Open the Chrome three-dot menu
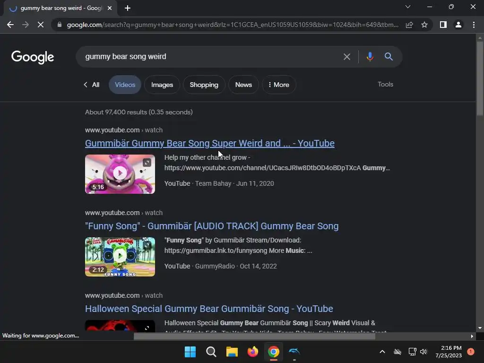484x363 pixels. coord(474,25)
